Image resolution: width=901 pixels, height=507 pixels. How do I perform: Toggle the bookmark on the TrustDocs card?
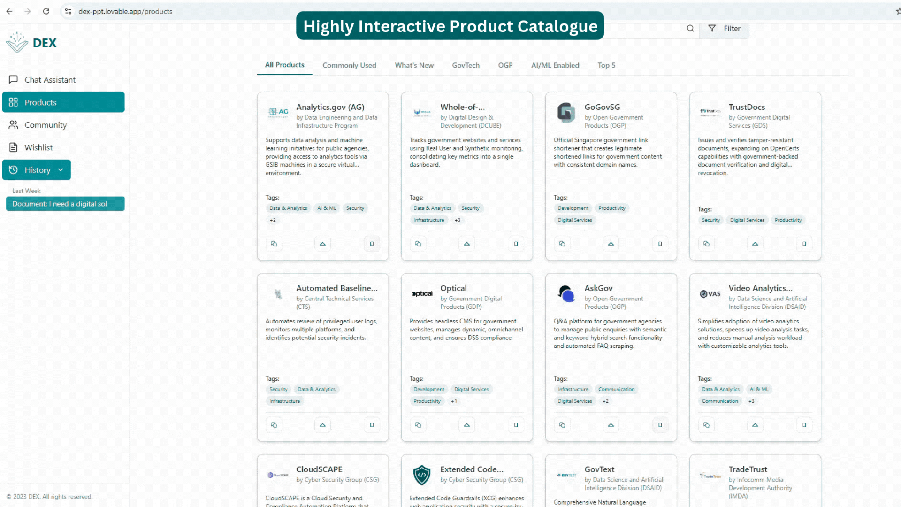(804, 244)
